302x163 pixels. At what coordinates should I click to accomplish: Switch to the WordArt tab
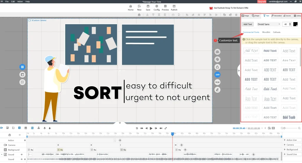point(266,32)
